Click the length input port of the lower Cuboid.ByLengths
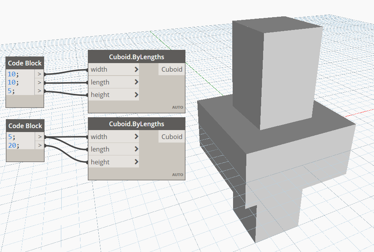Image resolution: width=374 pixels, height=252 pixels. point(114,149)
